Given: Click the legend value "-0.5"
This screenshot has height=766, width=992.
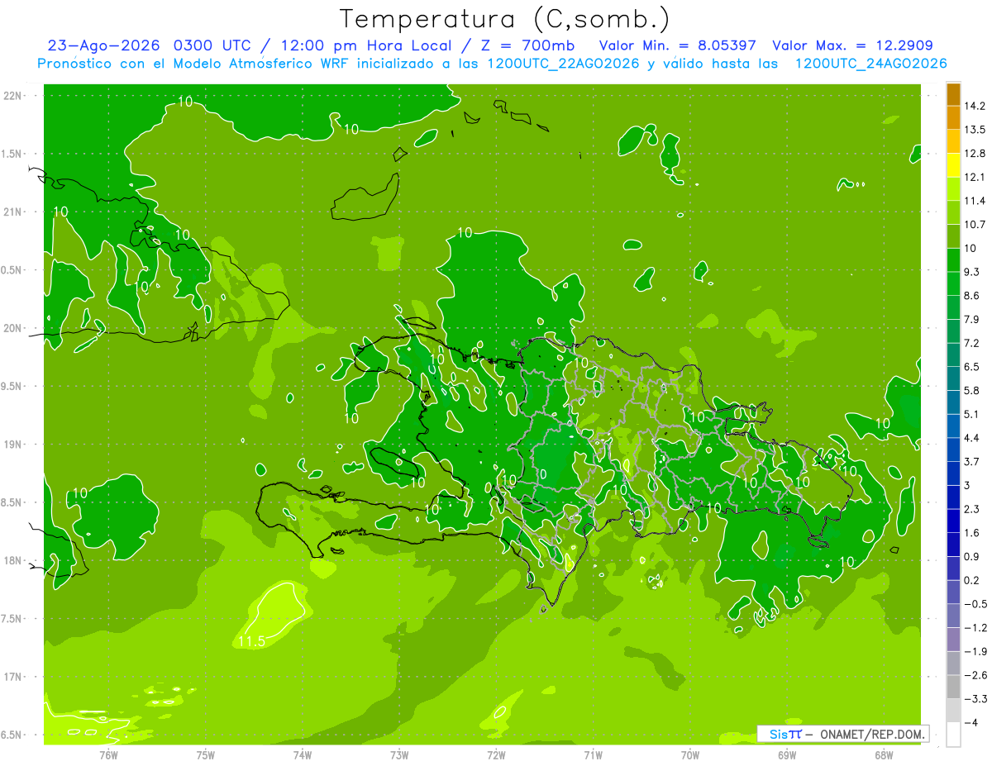Looking at the screenshot, I should point(975,604).
